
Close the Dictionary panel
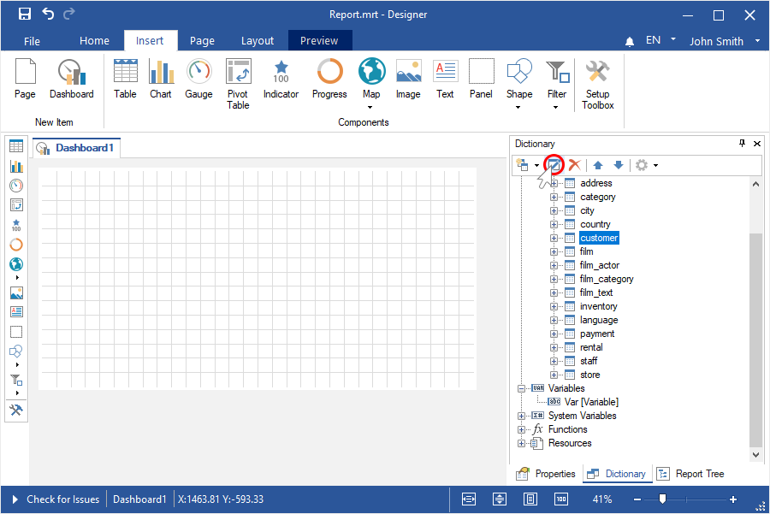(x=757, y=144)
